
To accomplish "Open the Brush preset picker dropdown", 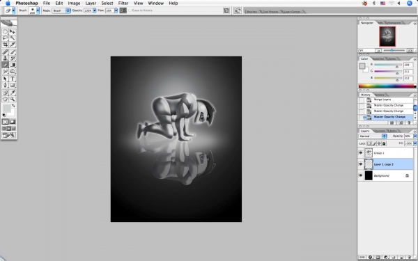I will 38,10.
